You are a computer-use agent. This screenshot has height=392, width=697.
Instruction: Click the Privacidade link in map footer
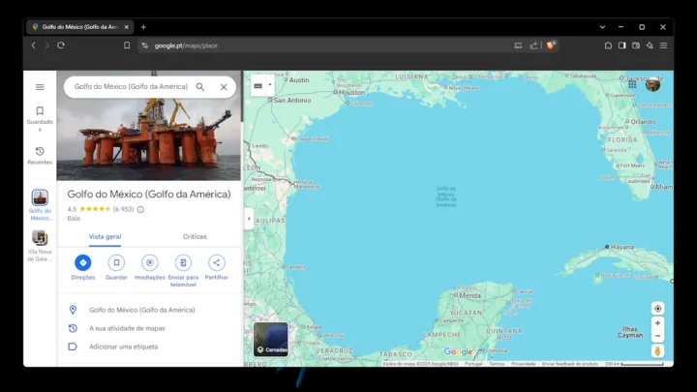click(x=523, y=364)
